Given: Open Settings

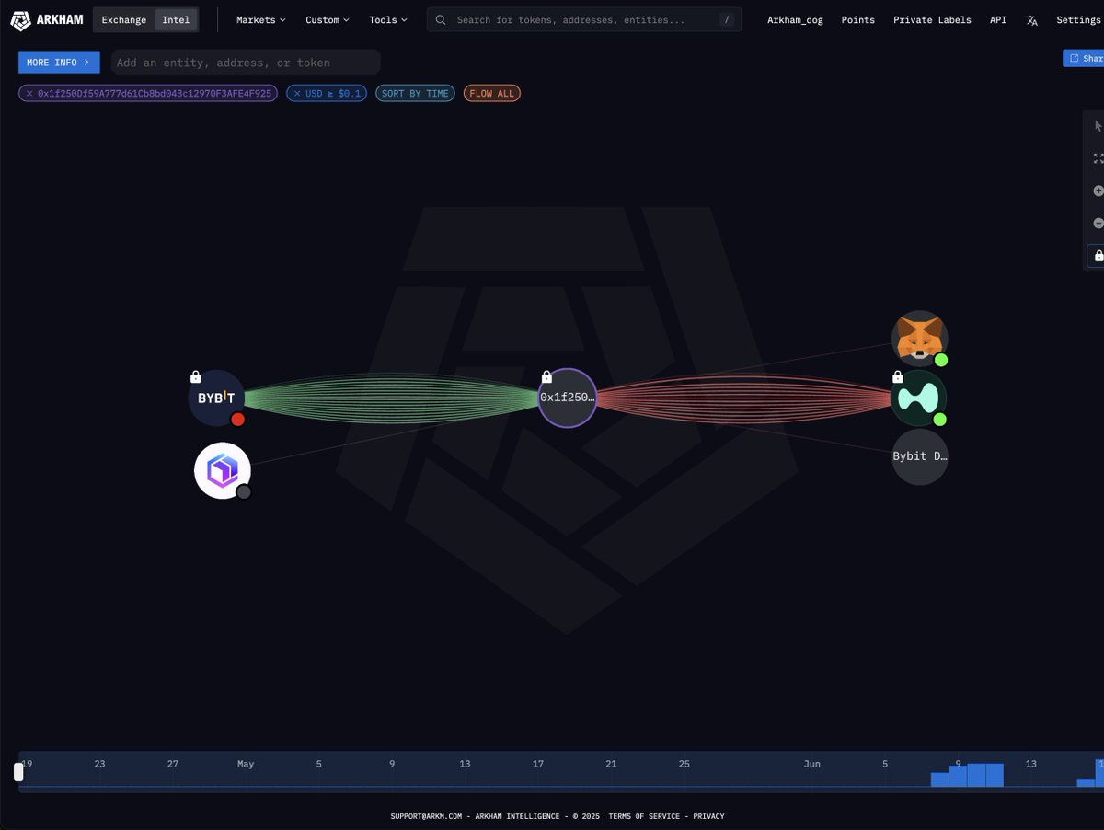Looking at the screenshot, I should (x=1078, y=20).
